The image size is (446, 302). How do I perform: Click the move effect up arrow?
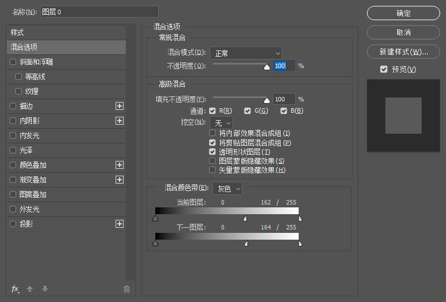29,289
